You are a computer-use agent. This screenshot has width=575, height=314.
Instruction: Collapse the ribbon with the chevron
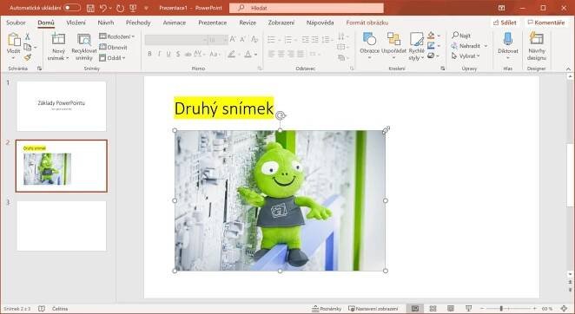(x=568, y=69)
